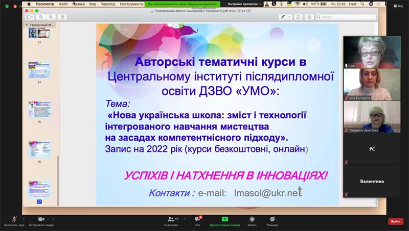Select the highlight pen tool

[x=283, y=17]
